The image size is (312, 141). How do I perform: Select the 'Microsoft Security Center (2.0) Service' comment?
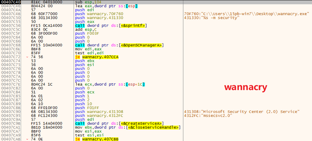pos(242,112)
